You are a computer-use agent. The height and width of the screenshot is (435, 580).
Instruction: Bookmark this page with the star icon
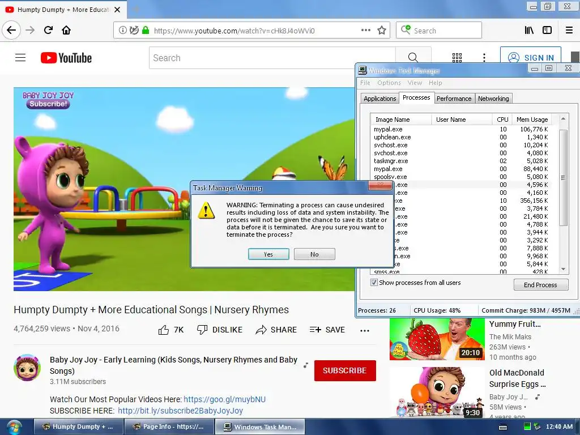[x=382, y=31]
